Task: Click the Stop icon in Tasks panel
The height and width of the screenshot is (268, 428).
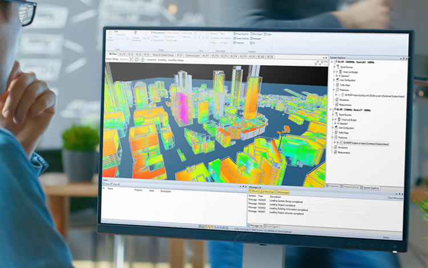Action: (x=103, y=184)
